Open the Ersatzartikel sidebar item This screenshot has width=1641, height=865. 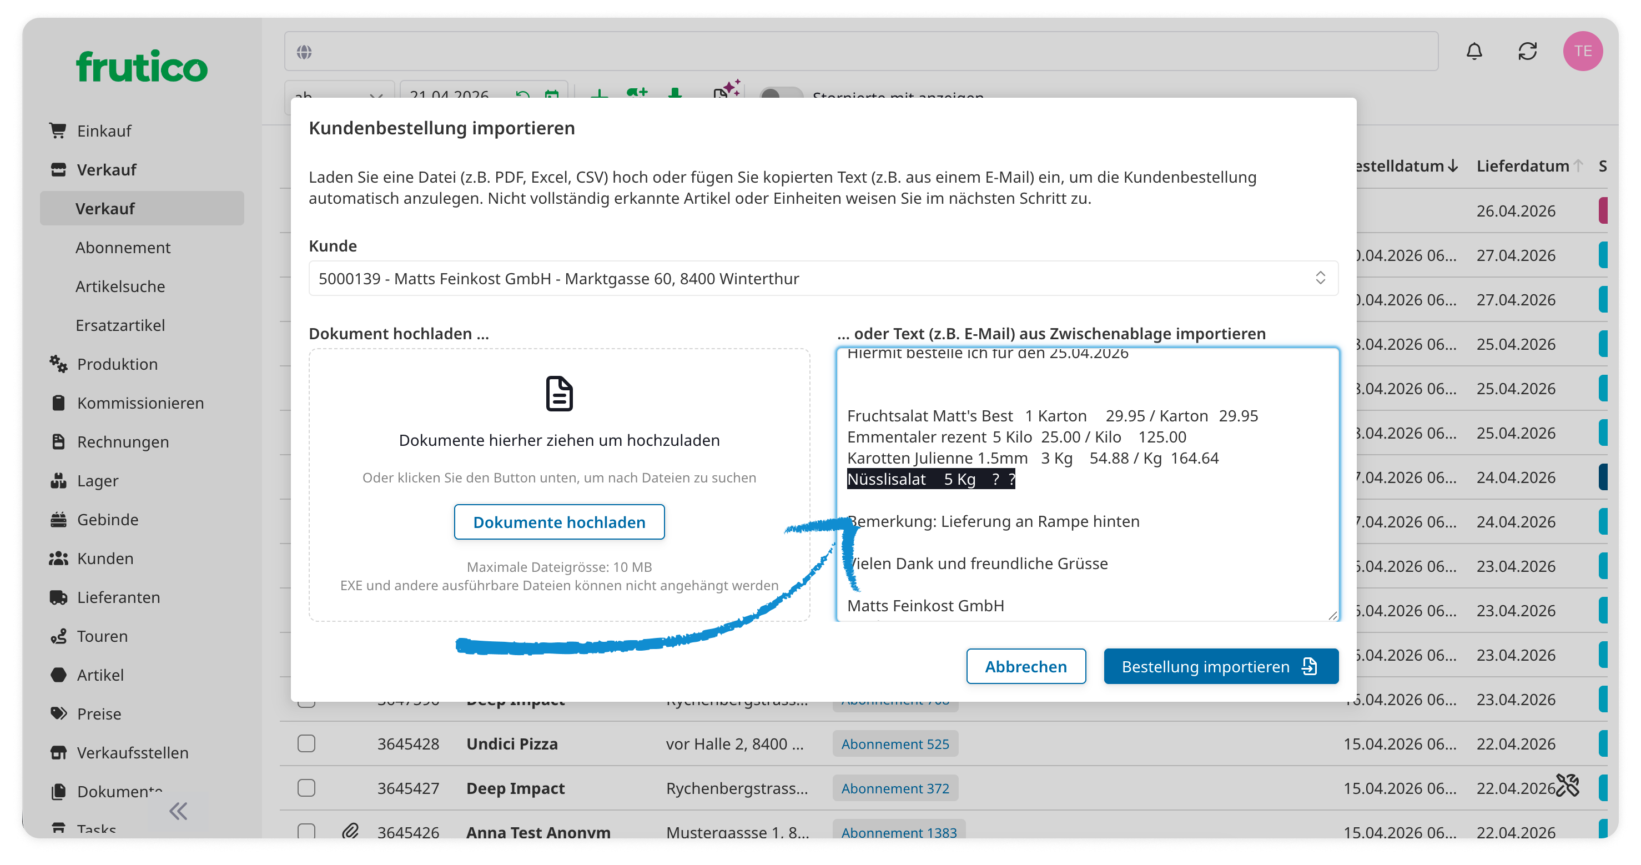(x=120, y=325)
